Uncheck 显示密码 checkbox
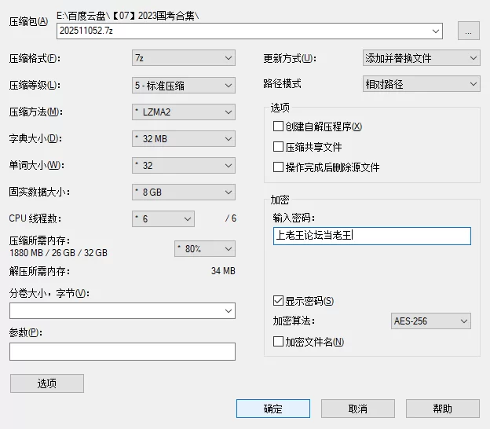490x429 pixels. click(x=278, y=301)
